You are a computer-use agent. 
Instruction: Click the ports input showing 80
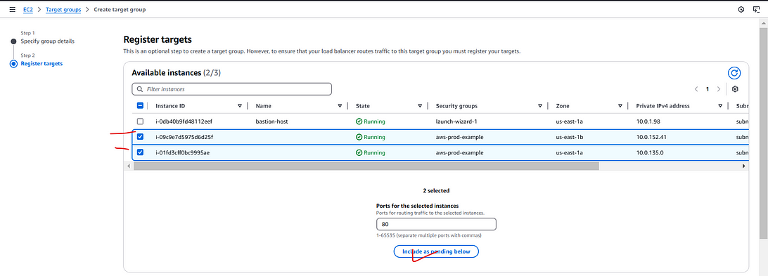pos(436,224)
